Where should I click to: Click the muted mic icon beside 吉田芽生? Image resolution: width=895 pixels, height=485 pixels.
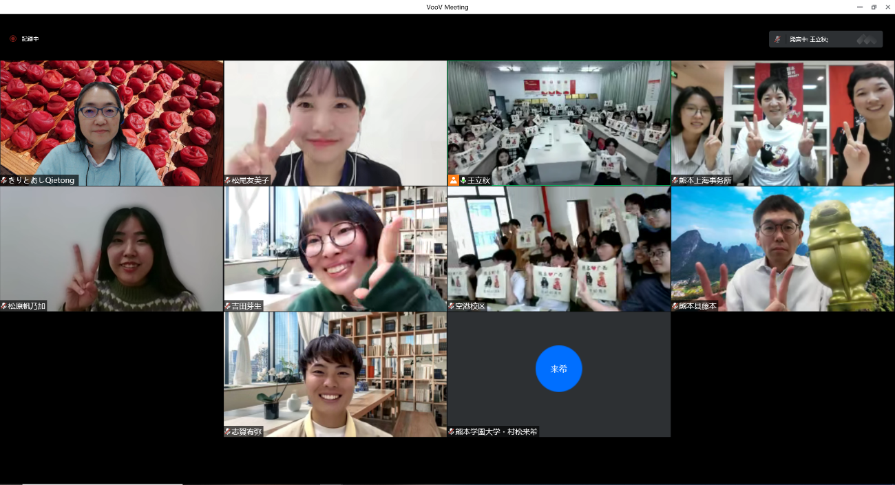[x=228, y=306]
